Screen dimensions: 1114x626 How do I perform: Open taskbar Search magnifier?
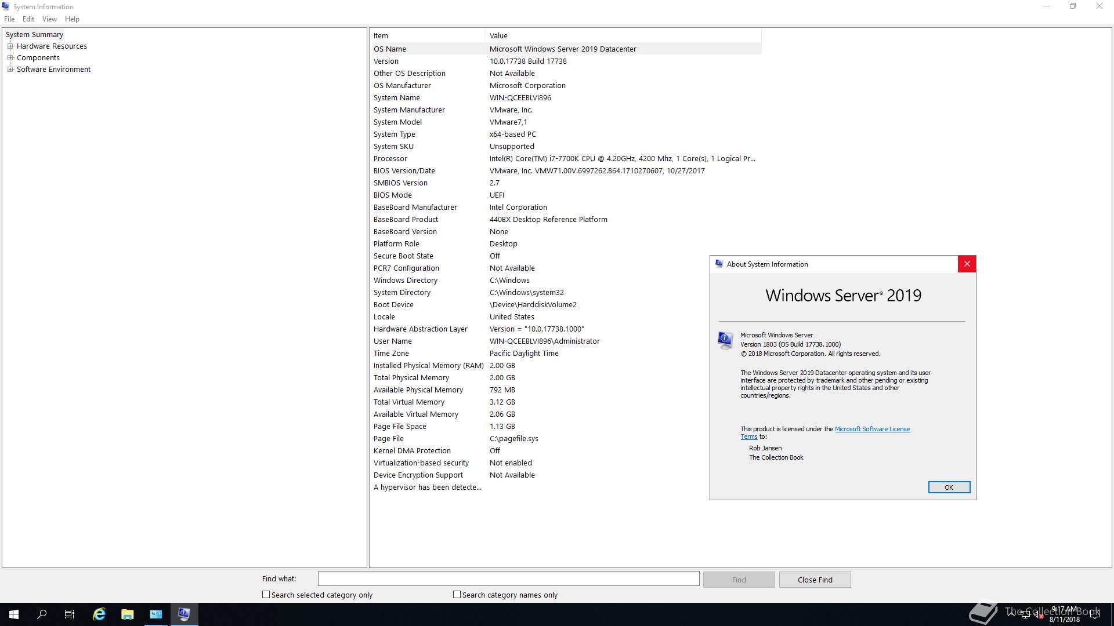pyautogui.click(x=42, y=614)
